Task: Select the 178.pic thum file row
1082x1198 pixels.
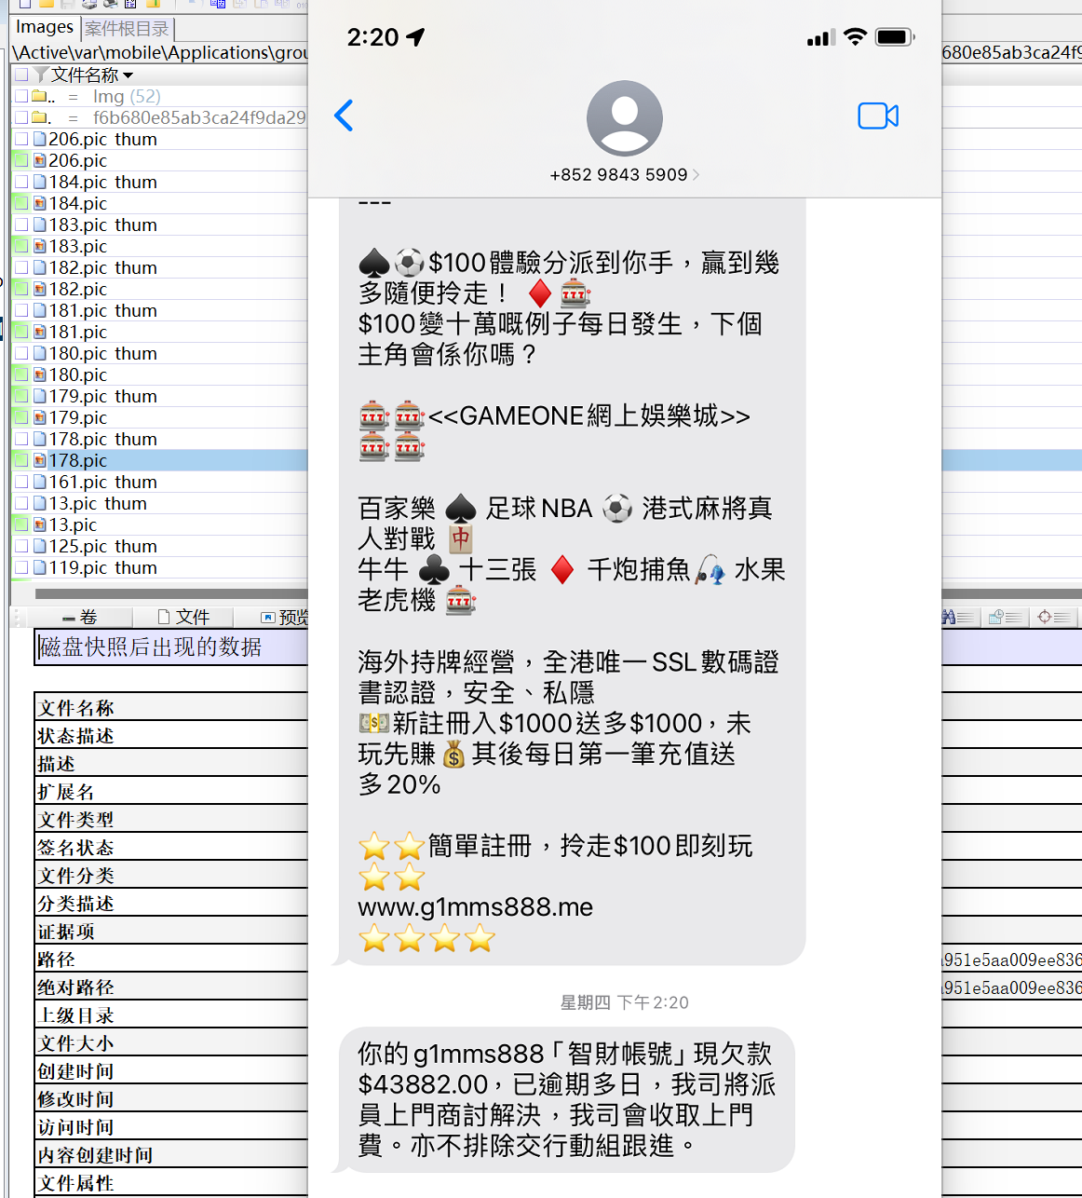Action: pos(159,439)
